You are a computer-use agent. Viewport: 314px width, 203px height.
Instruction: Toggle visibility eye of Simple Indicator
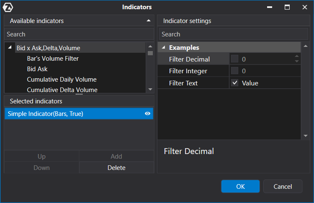(x=148, y=113)
